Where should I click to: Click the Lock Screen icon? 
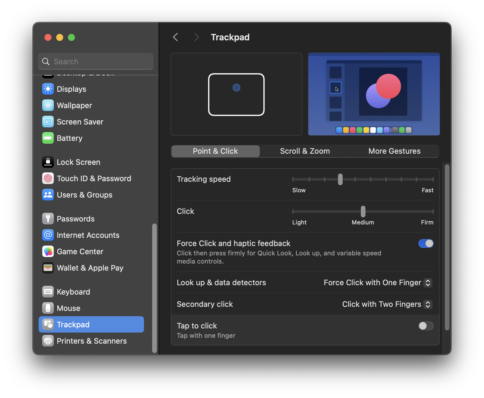pyautogui.click(x=48, y=162)
